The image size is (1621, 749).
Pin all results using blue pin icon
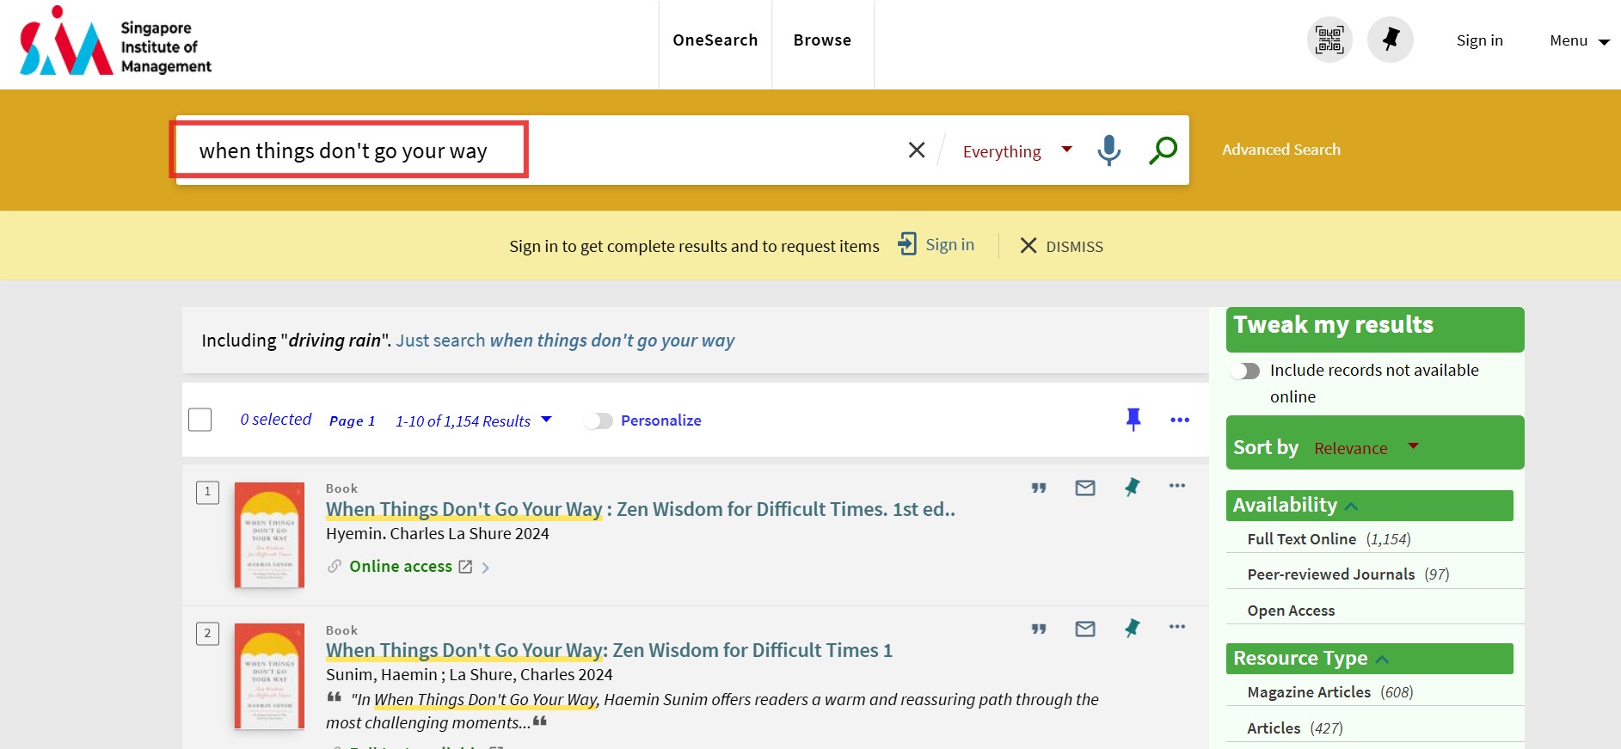[1133, 420]
